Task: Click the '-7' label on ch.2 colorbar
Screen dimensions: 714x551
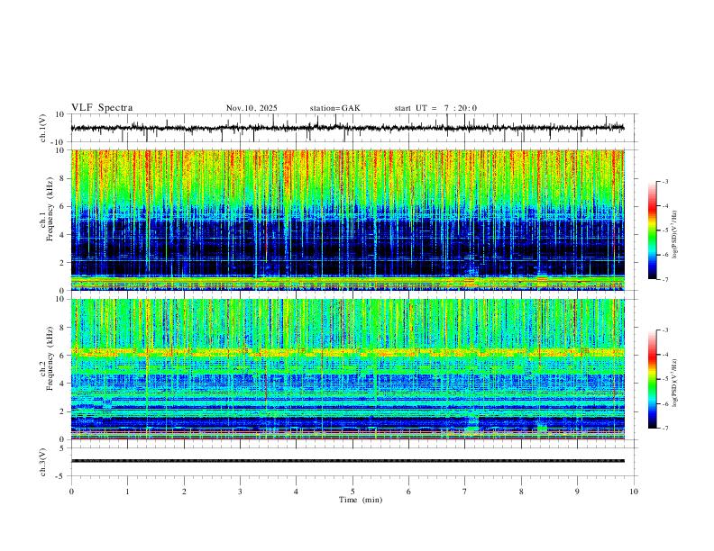Action: coord(664,429)
